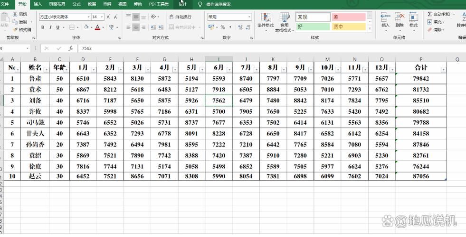This screenshot has width=466, height=237.
Task: Click the accounting number format icon
Action: point(211,27)
